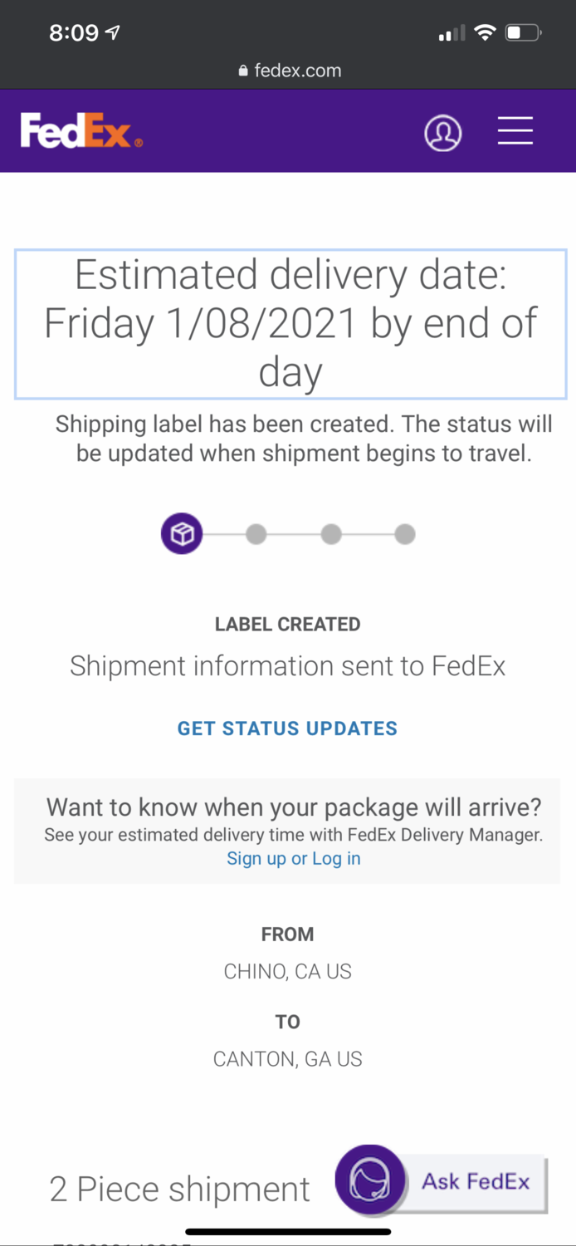Viewport: 576px width, 1246px height.
Task: Tap the purple package status icon
Action: click(x=181, y=534)
